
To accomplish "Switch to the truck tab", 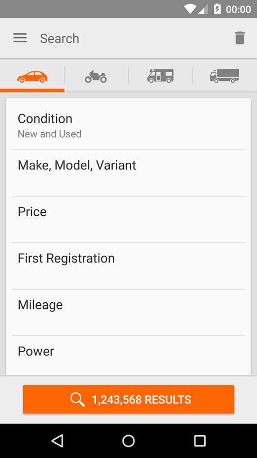I will tap(224, 76).
